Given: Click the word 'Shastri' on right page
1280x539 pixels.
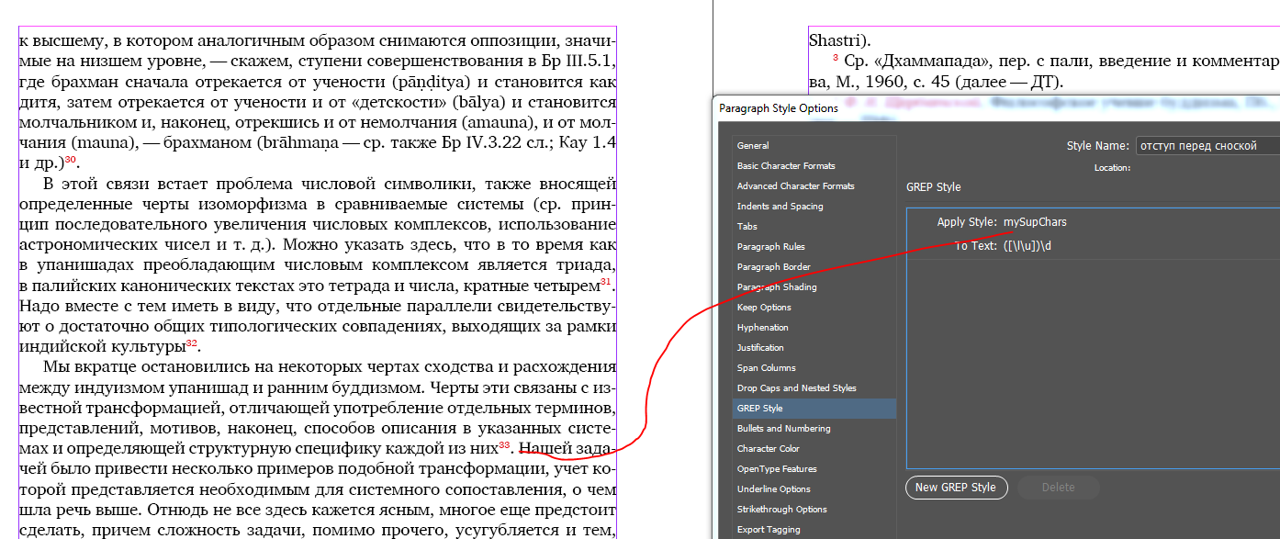Looking at the screenshot, I should [x=835, y=40].
